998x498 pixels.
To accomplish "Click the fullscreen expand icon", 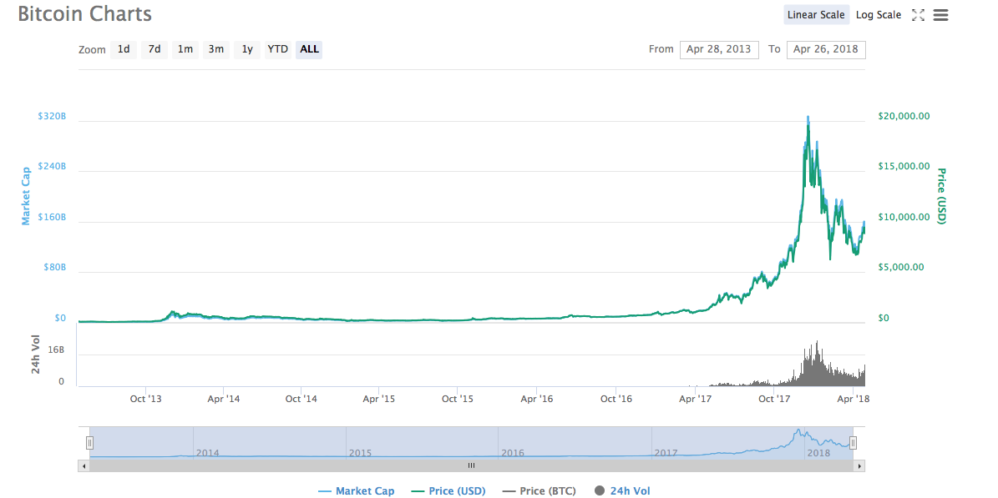I will (918, 15).
